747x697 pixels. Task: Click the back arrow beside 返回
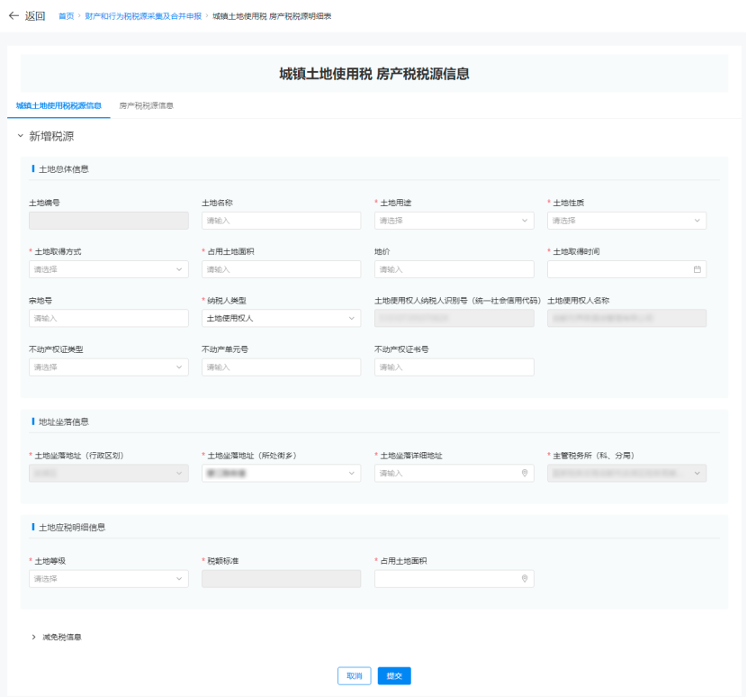(13, 14)
